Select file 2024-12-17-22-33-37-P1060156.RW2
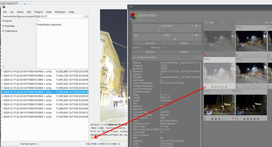272x147 pixels. point(45,100)
